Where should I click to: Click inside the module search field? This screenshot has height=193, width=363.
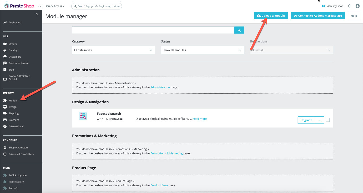[x=153, y=30]
